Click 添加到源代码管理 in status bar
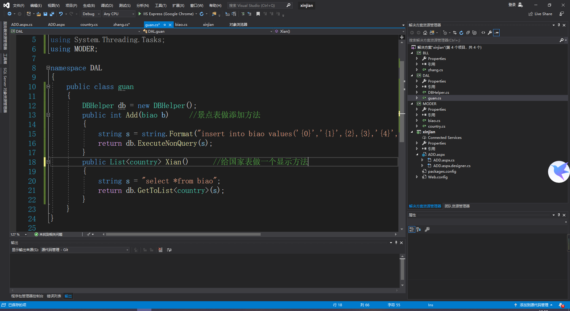The height and width of the screenshot is (311, 570). coord(533,305)
